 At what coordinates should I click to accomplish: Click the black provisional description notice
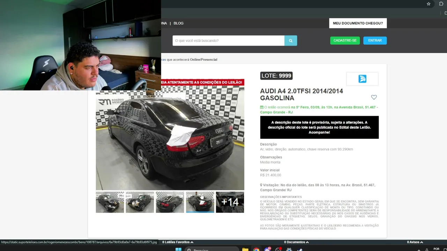320,127
